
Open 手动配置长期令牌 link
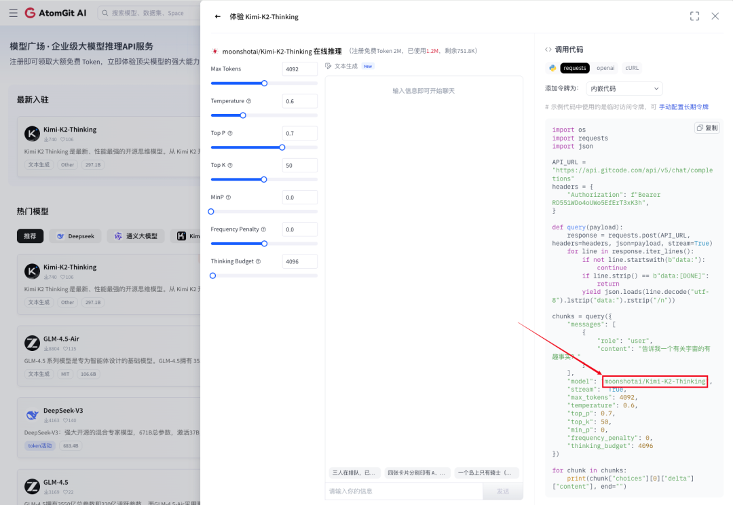point(683,107)
